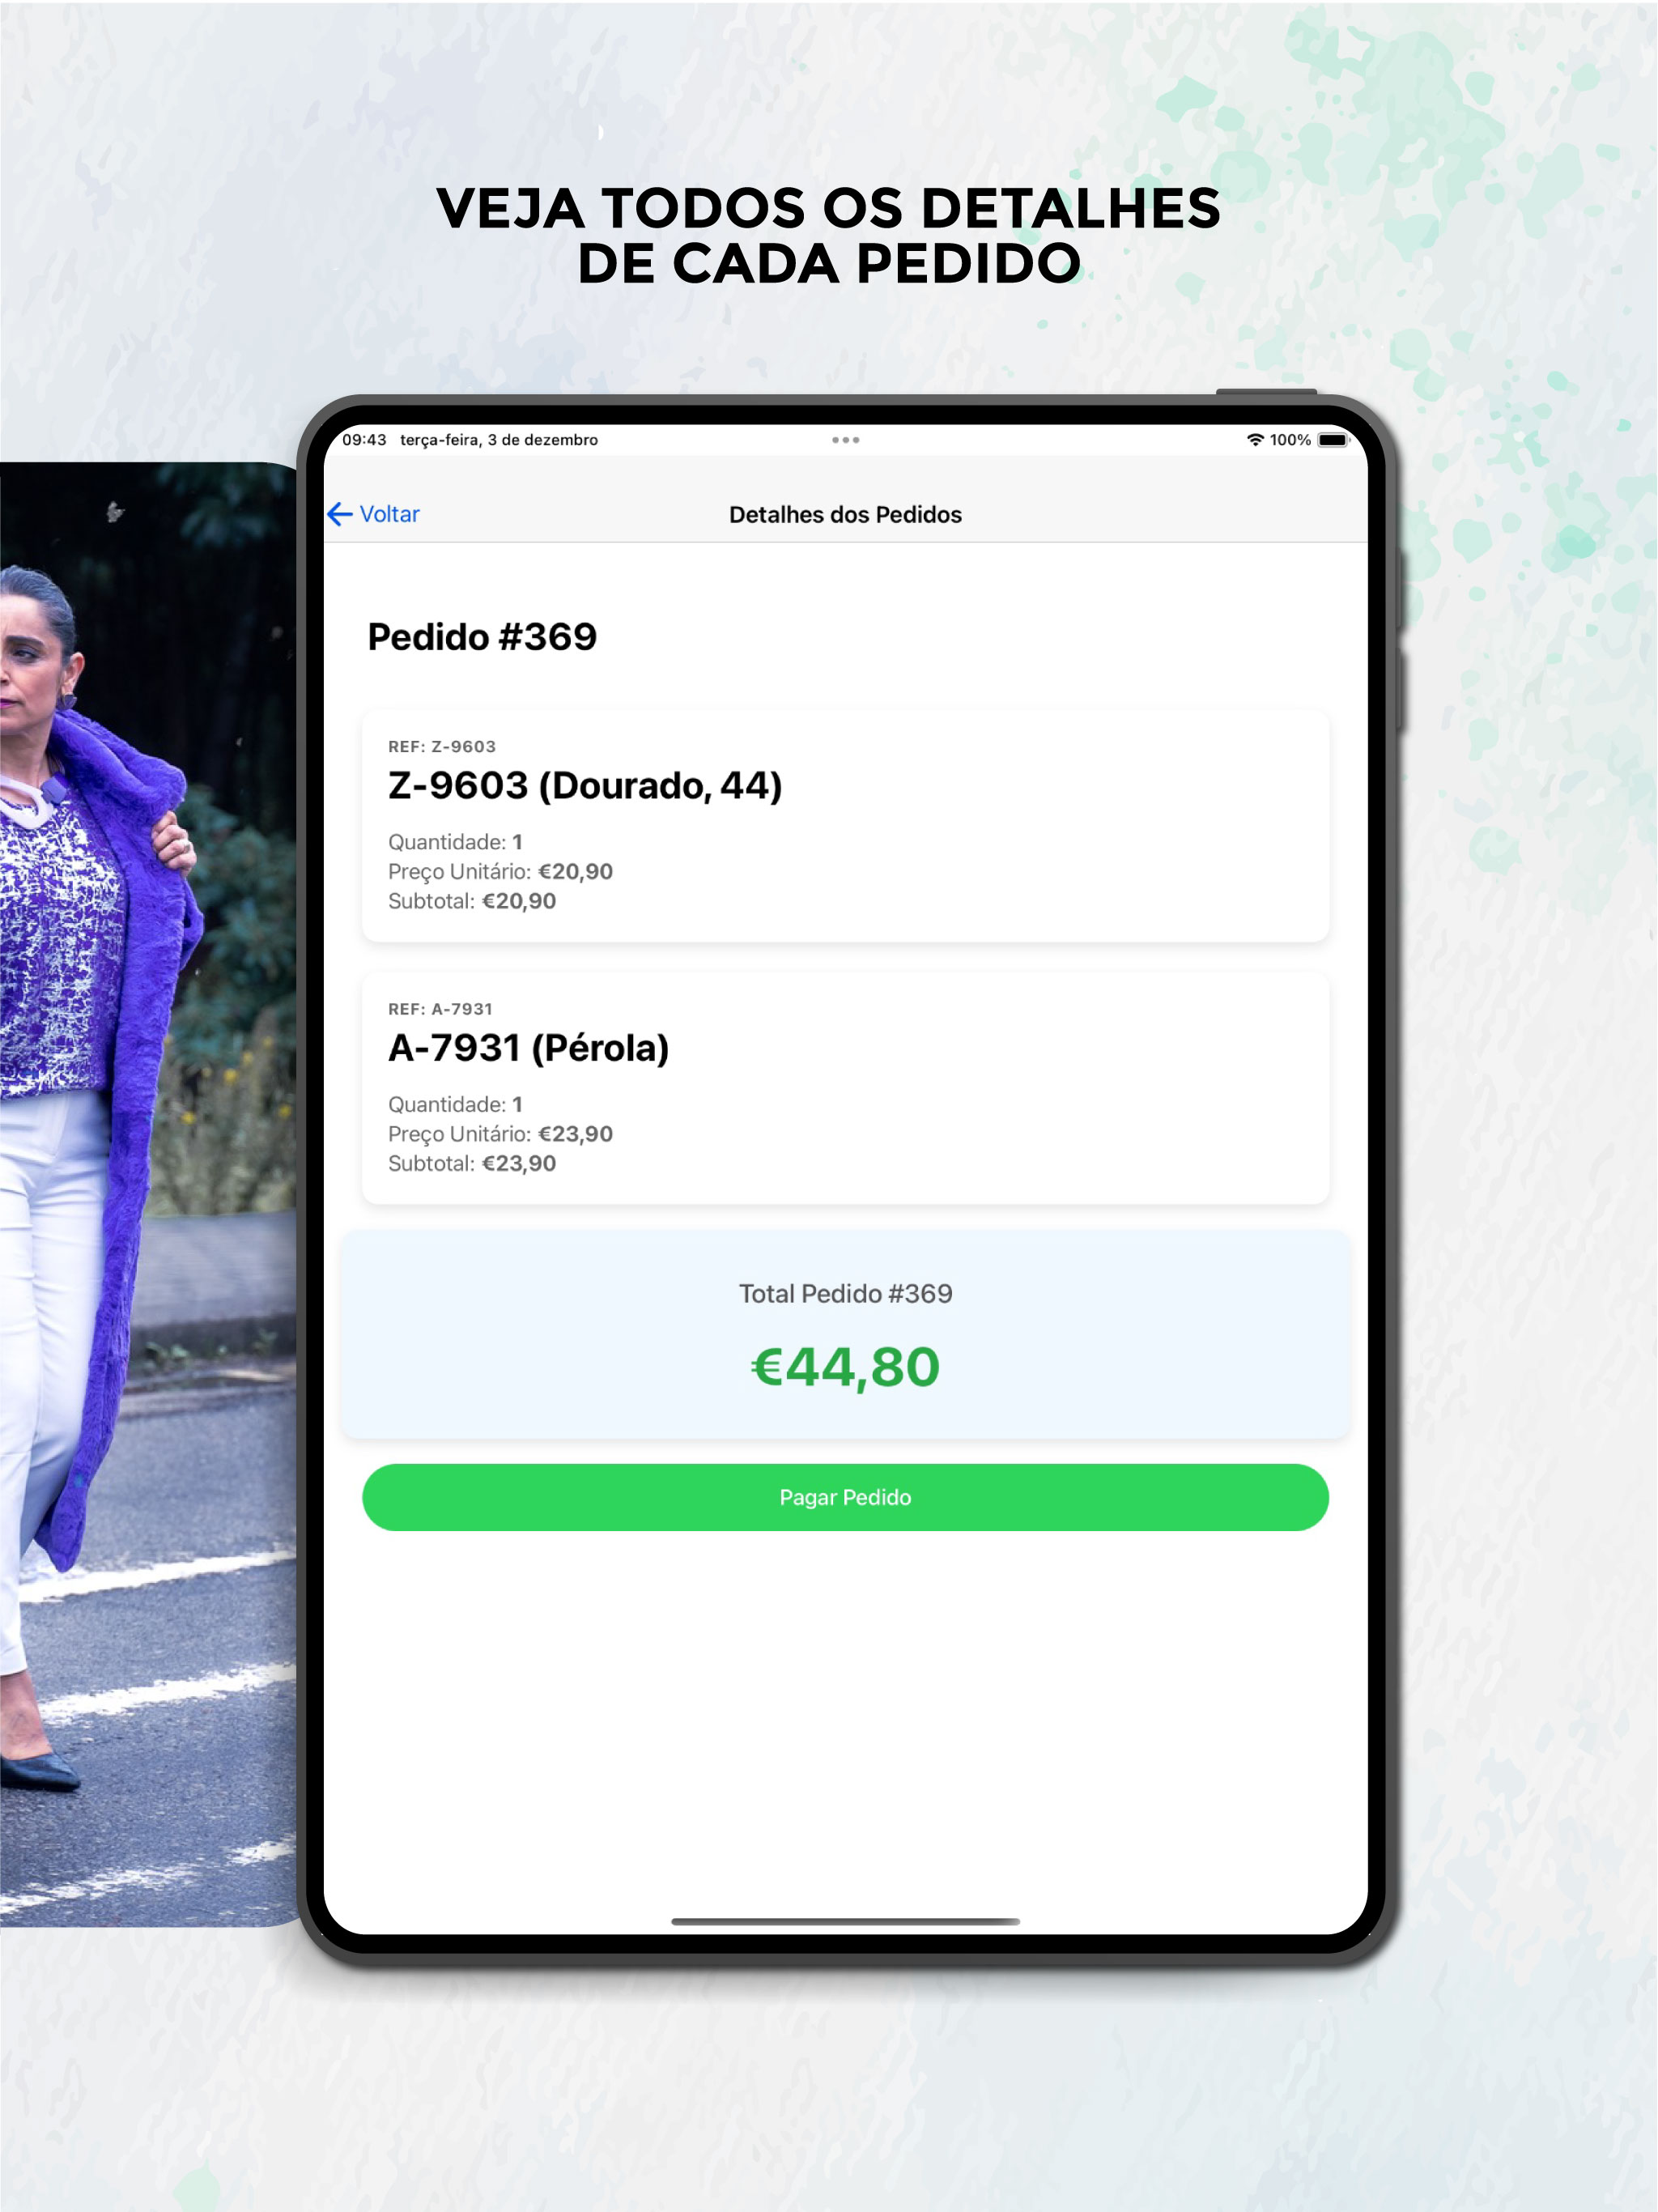Tap the home indicator bar
The height and width of the screenshot is (2212, 1658).
click(x=845, y=1921)
